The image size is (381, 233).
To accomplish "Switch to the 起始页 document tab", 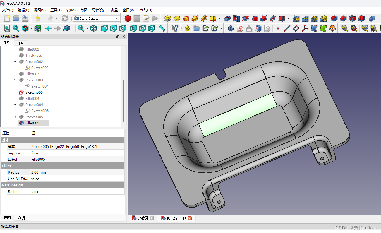I will coord(143,218).
